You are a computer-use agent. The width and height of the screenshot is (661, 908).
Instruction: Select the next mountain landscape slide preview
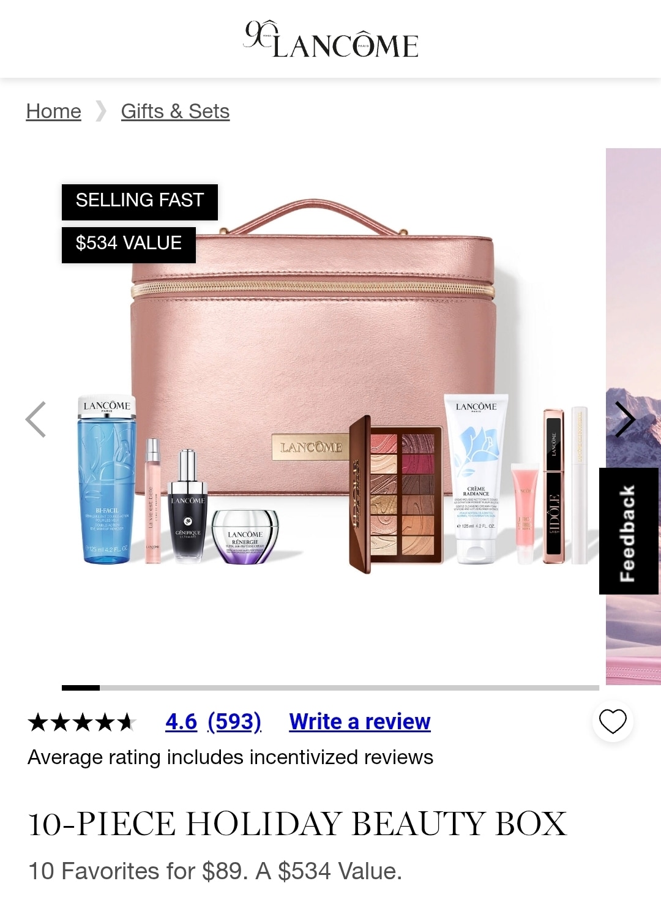click(x=633, y=416)
